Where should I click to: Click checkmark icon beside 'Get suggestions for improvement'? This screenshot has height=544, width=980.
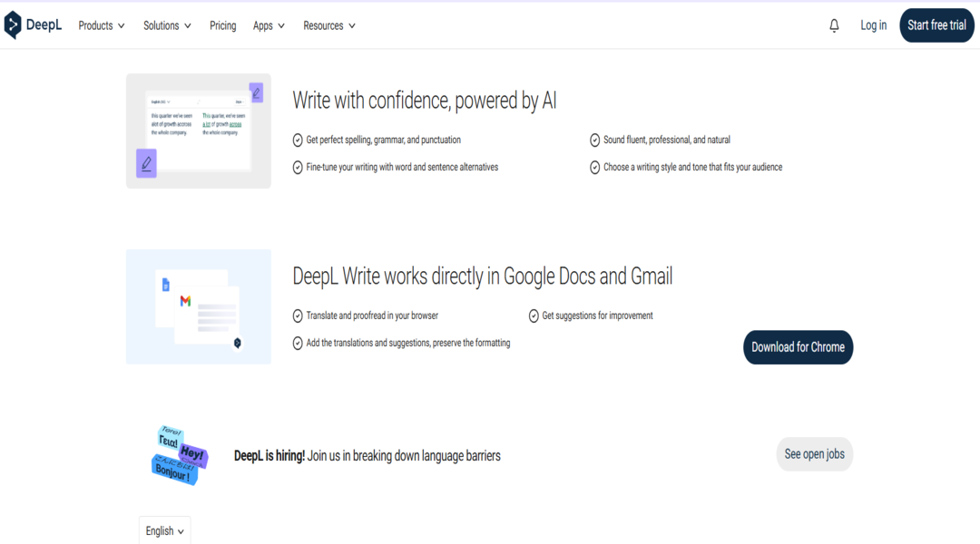point(534,316)
